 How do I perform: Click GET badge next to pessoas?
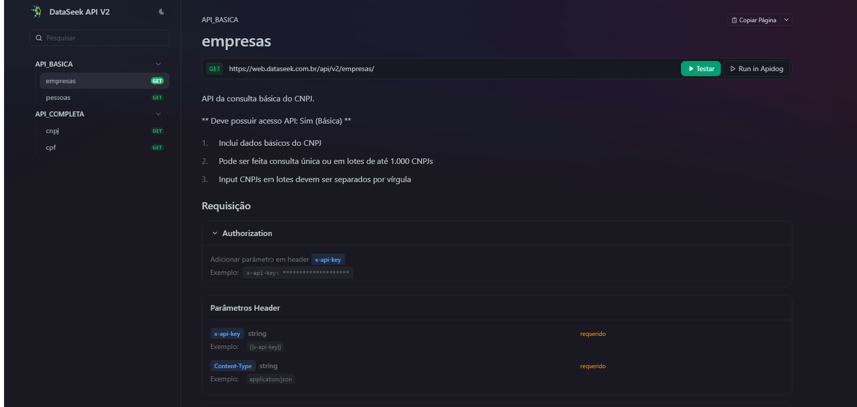click(157, 98)
